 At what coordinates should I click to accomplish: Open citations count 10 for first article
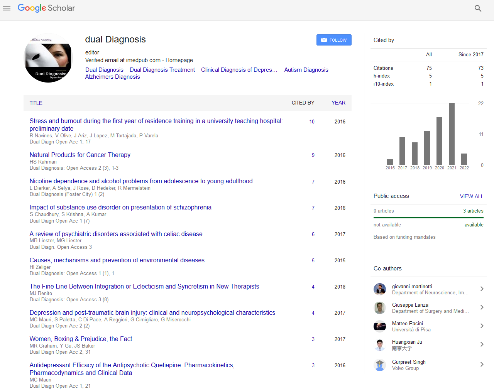point(312,122)
